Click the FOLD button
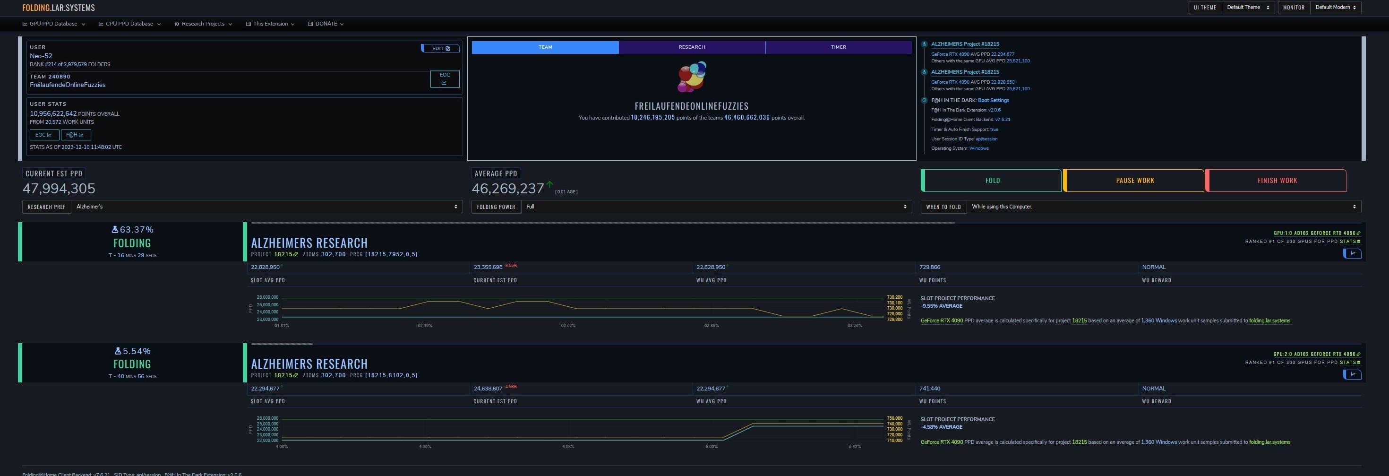The width and height of the screenshot is (1389, 476). [992, 180]
